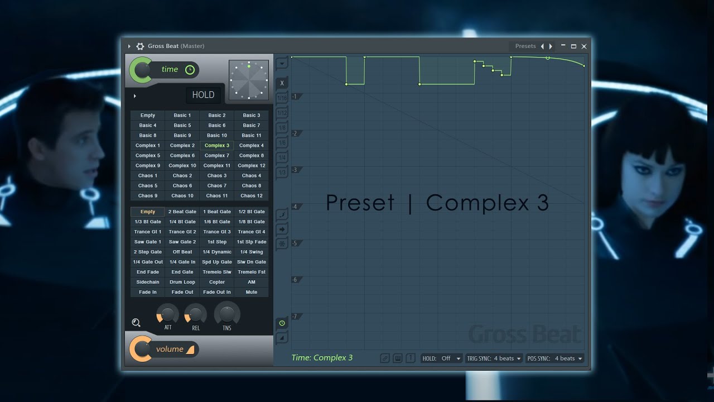
Task: Click the slide arrow icon
Action: click(282, 229)
